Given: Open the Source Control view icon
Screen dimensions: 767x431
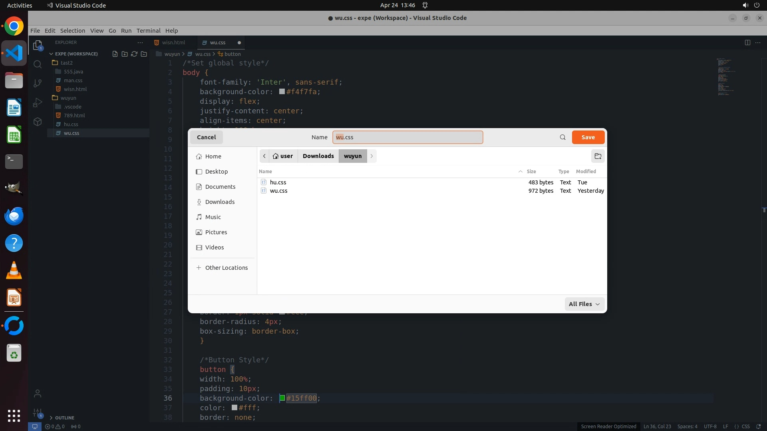Looking at the screenshot, I should [38, 83].
